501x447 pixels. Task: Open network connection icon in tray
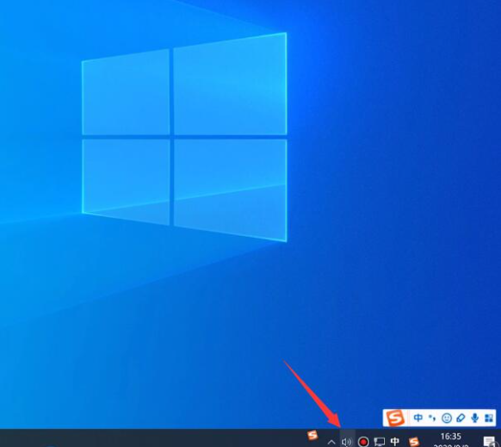tap(380, 442)
